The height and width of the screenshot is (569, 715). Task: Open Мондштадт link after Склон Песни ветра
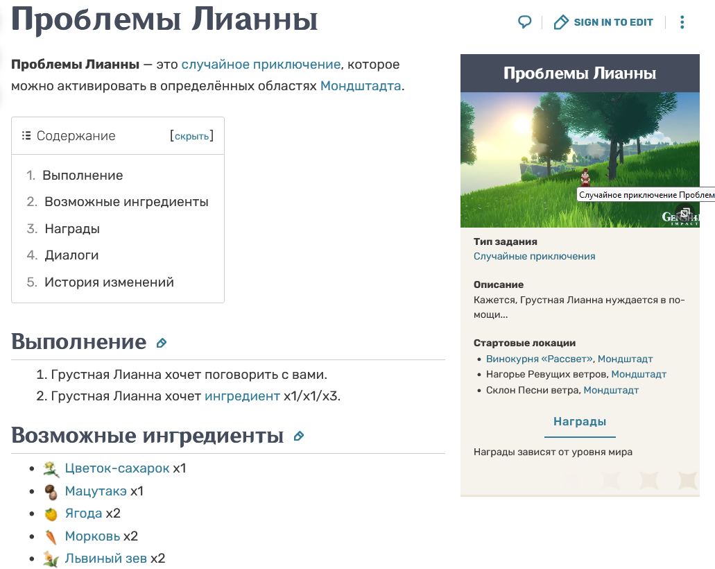[x=611, y=390]
